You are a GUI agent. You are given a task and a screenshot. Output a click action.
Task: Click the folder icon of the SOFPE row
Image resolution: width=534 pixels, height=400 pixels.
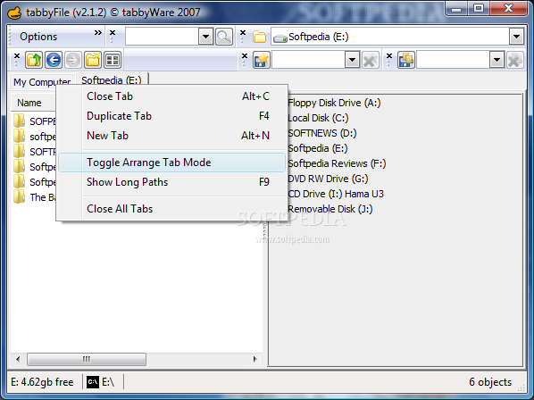point(20,121)
